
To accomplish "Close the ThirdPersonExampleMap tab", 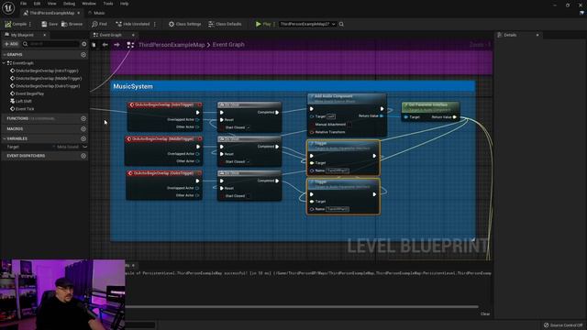I will 79,13.
